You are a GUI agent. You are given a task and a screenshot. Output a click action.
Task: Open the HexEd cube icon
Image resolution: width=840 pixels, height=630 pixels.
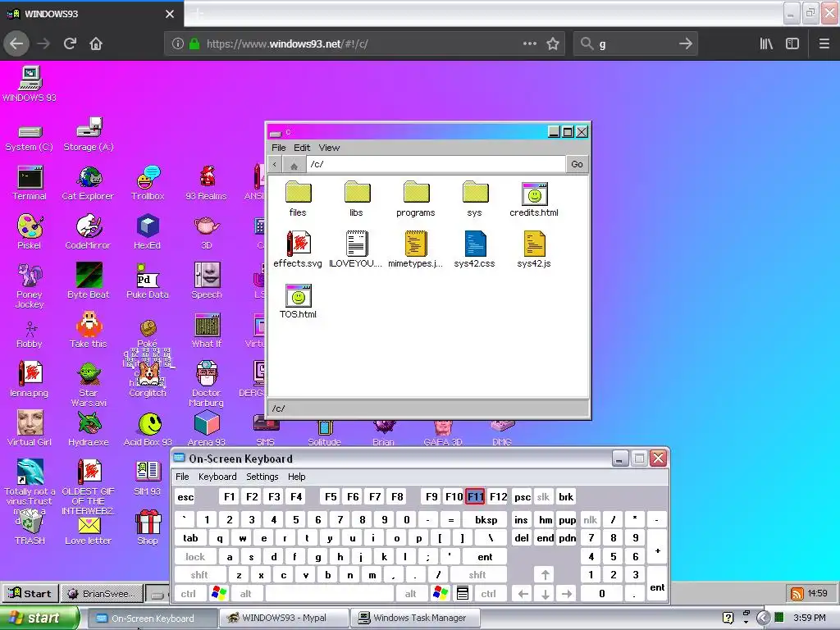click(148, 232)
